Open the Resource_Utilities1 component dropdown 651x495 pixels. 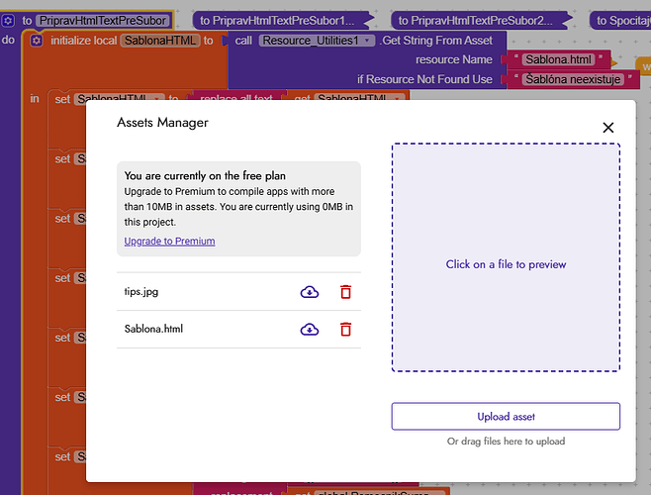317,41
